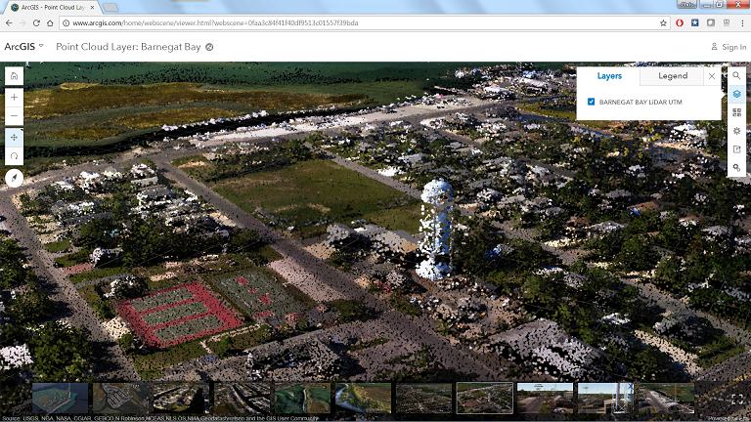Uncheck the BARNEGAT BAY LIDAR UTM layer

pos(591,102)
